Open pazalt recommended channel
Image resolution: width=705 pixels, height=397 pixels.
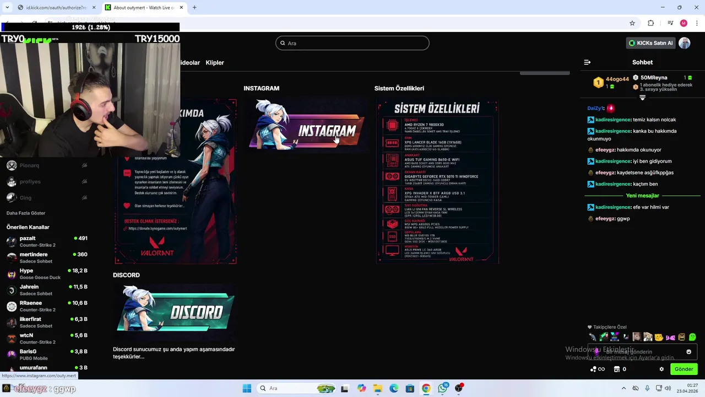(47, 242)
